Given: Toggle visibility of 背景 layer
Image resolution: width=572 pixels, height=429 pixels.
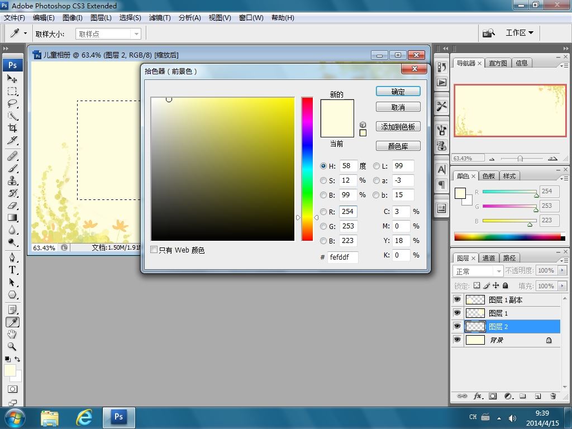Looking at the screenshot, I should (x=457, y=340).
